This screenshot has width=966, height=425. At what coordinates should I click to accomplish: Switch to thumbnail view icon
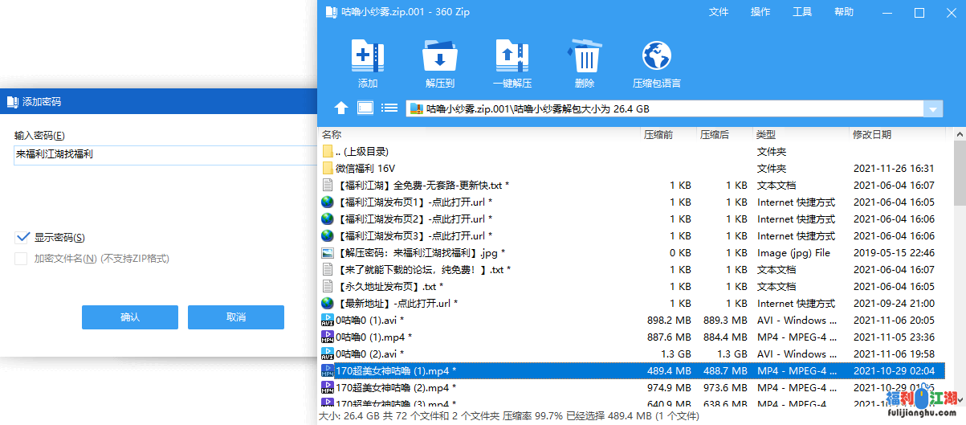365,108
